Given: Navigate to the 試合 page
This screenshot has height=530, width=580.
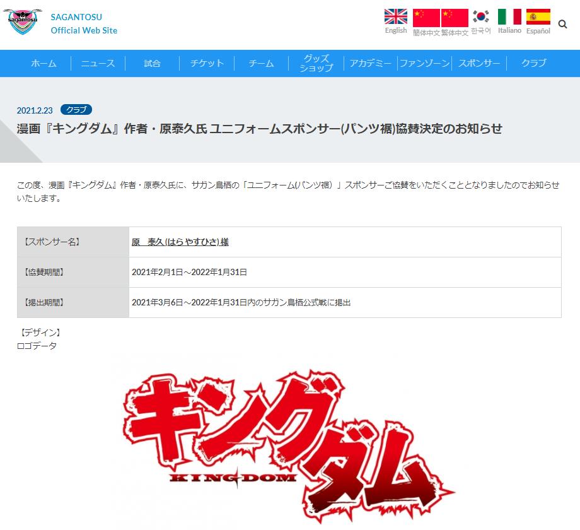Looking at the screenshot, I should click(x=151, y=63).
